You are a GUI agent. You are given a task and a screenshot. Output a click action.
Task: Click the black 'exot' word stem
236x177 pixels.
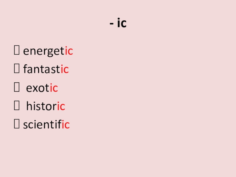pyautogui.click(x=38, y=88)
